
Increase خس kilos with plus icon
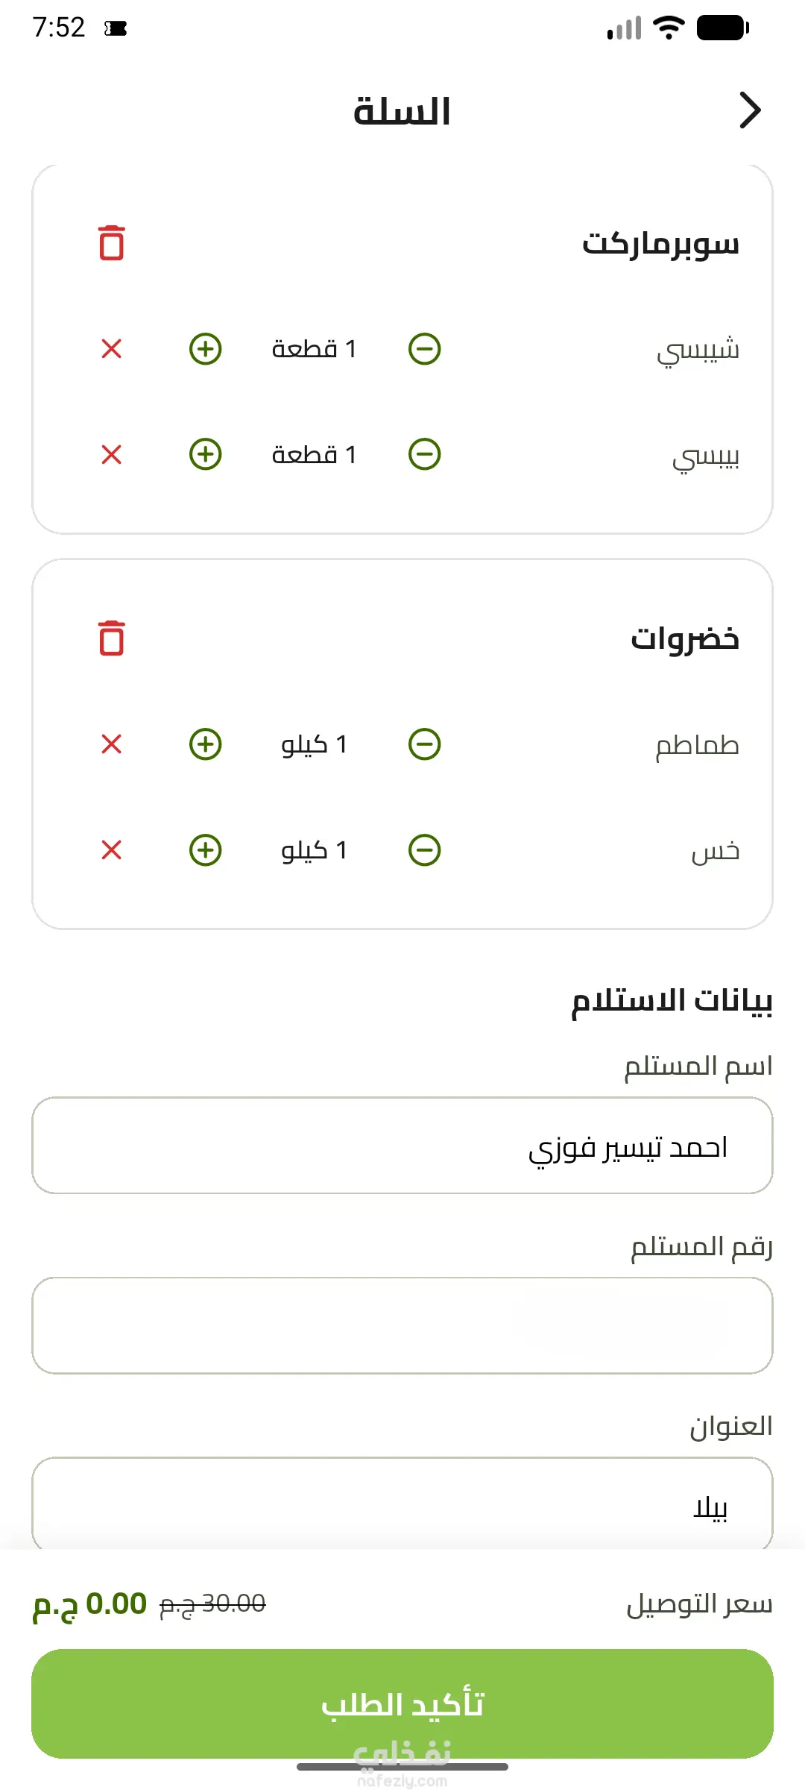pos(206,850)
